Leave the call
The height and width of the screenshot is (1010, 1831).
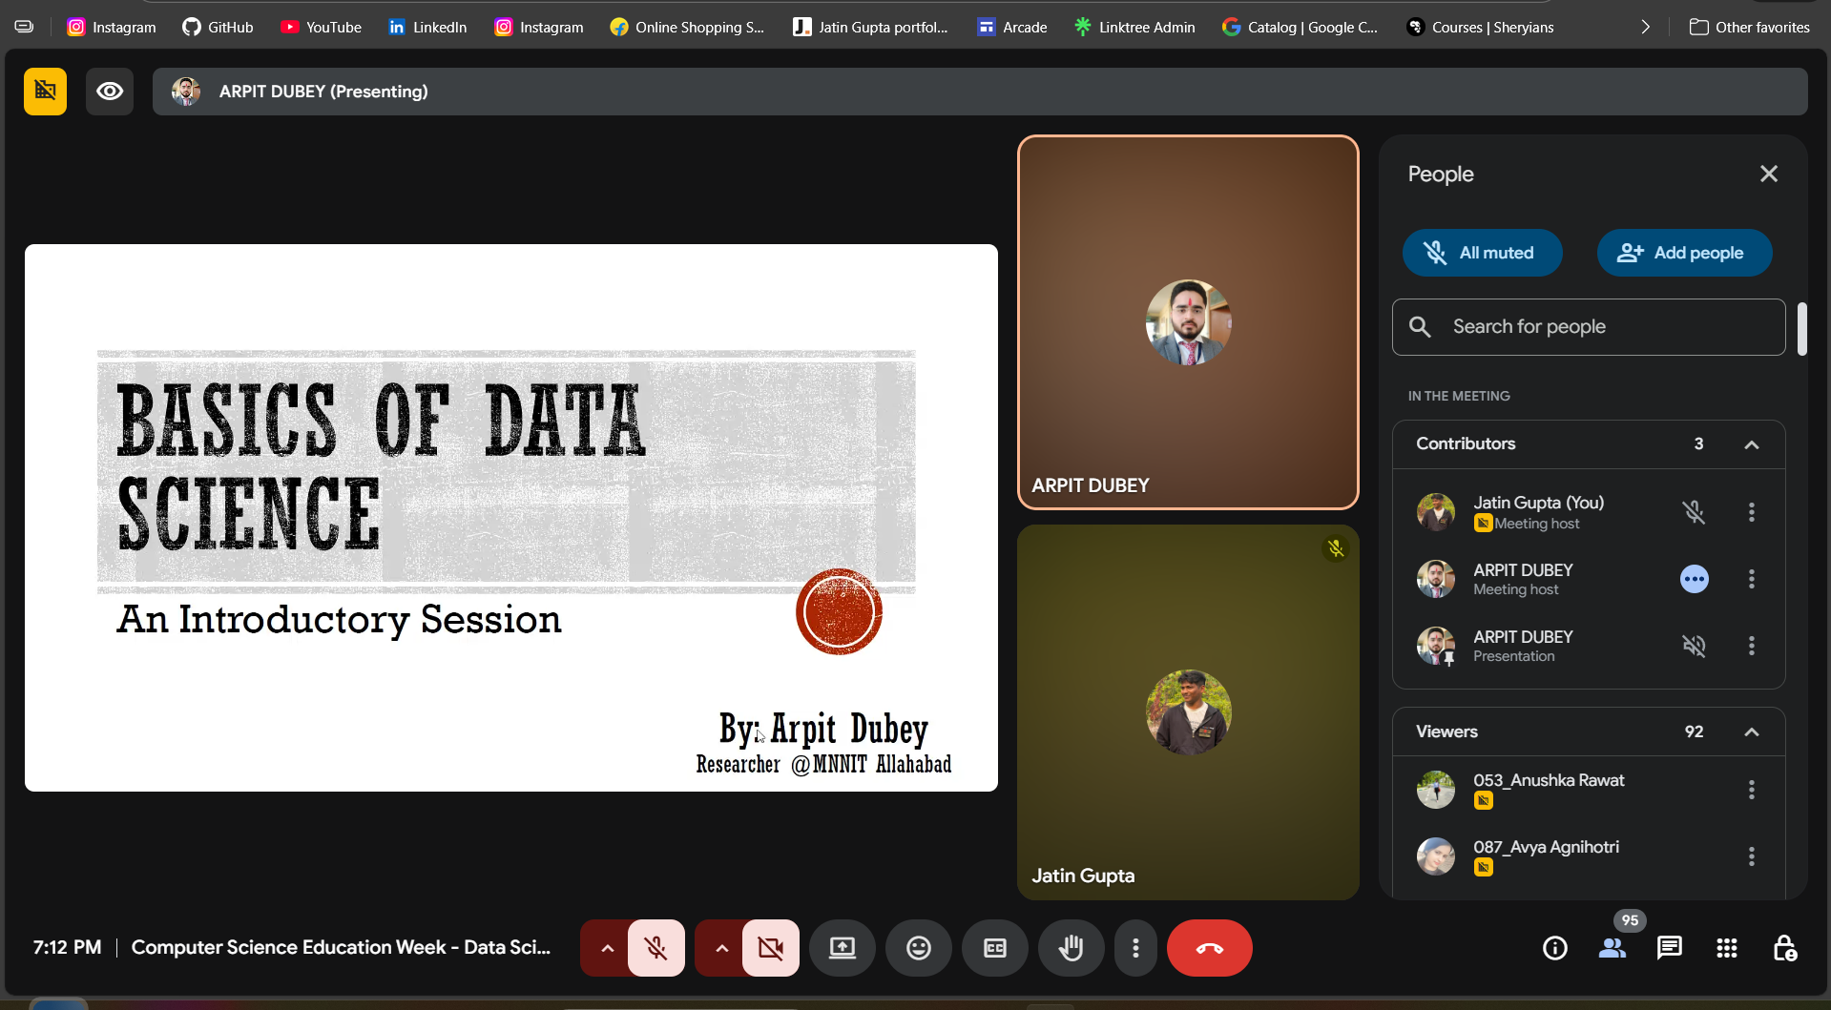[x=1209, y=948]
